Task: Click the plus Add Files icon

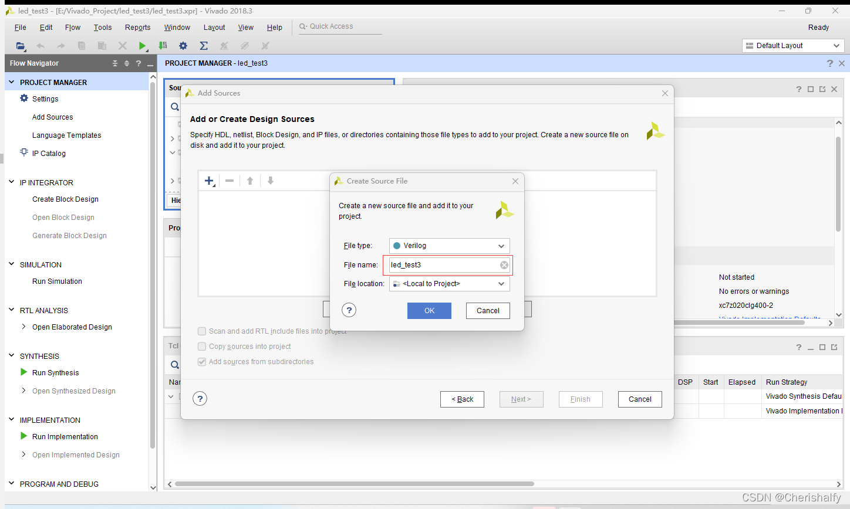Action: (x=209, y=181)
